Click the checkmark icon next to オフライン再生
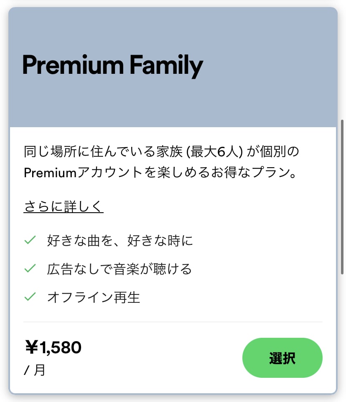 [30, 297]
